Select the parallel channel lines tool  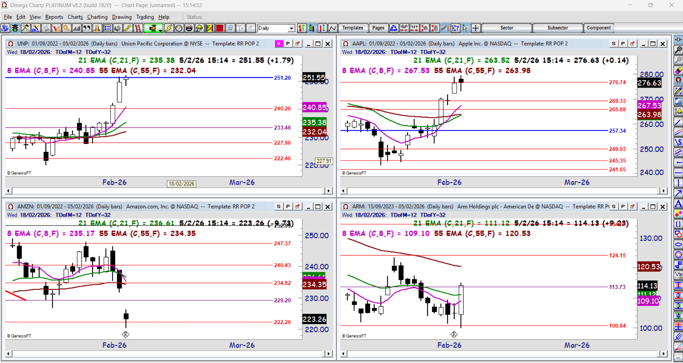click(678, 132)
